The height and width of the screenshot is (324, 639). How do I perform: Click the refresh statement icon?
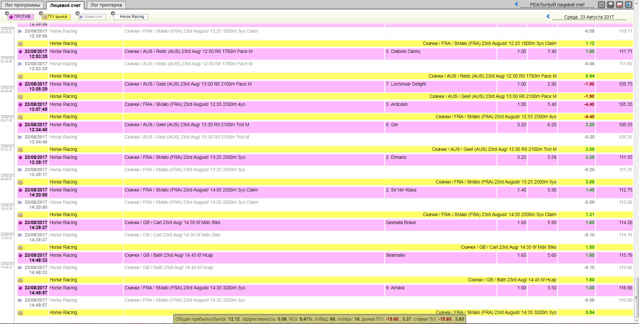pyautogui.click(x=601, y=5)
